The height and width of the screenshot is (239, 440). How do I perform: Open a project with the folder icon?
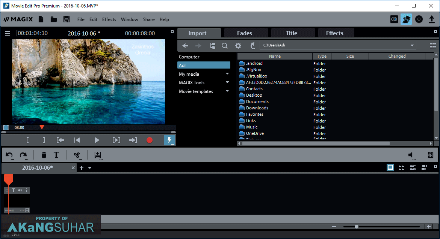coord(54,19)
